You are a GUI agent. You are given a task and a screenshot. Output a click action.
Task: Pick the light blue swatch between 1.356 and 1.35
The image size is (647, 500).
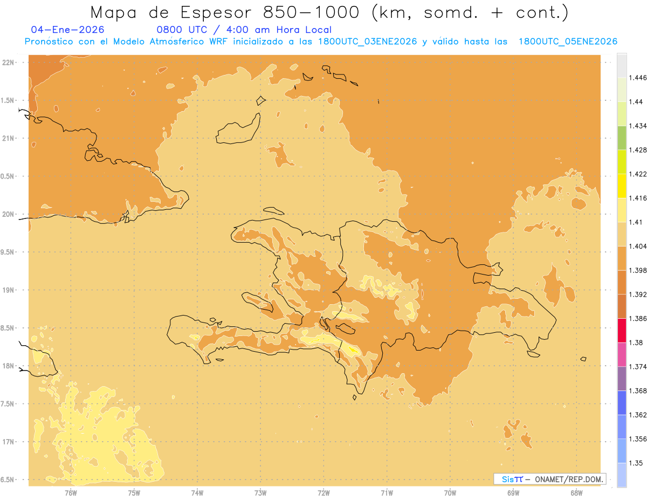tap(622, 451)
